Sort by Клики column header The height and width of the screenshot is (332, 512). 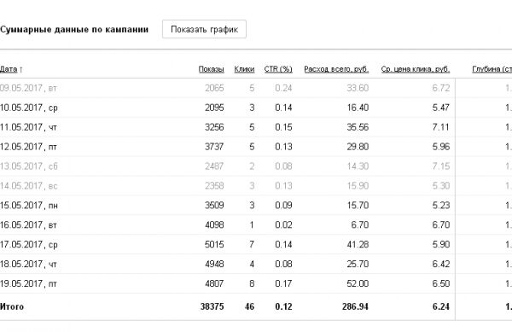tap(244, 69)
